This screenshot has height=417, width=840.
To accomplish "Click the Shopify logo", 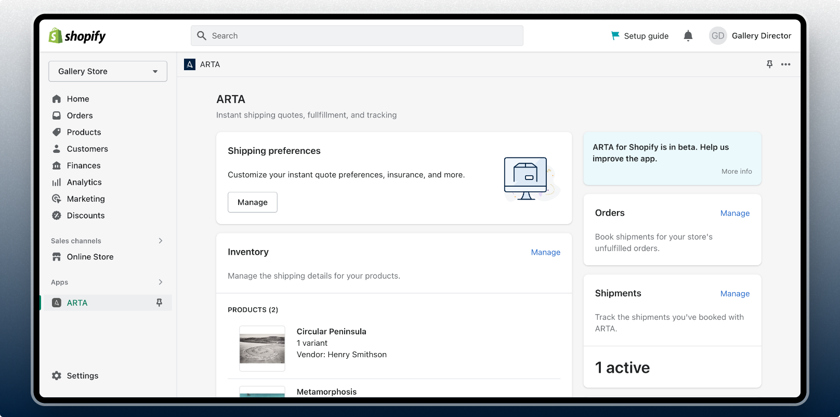I will [77, 36].
